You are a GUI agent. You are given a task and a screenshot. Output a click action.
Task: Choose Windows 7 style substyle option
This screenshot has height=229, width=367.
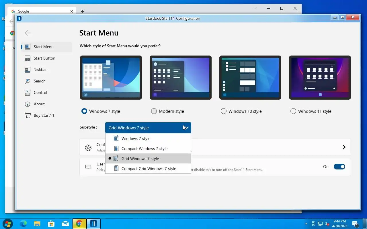click(148, 139)
